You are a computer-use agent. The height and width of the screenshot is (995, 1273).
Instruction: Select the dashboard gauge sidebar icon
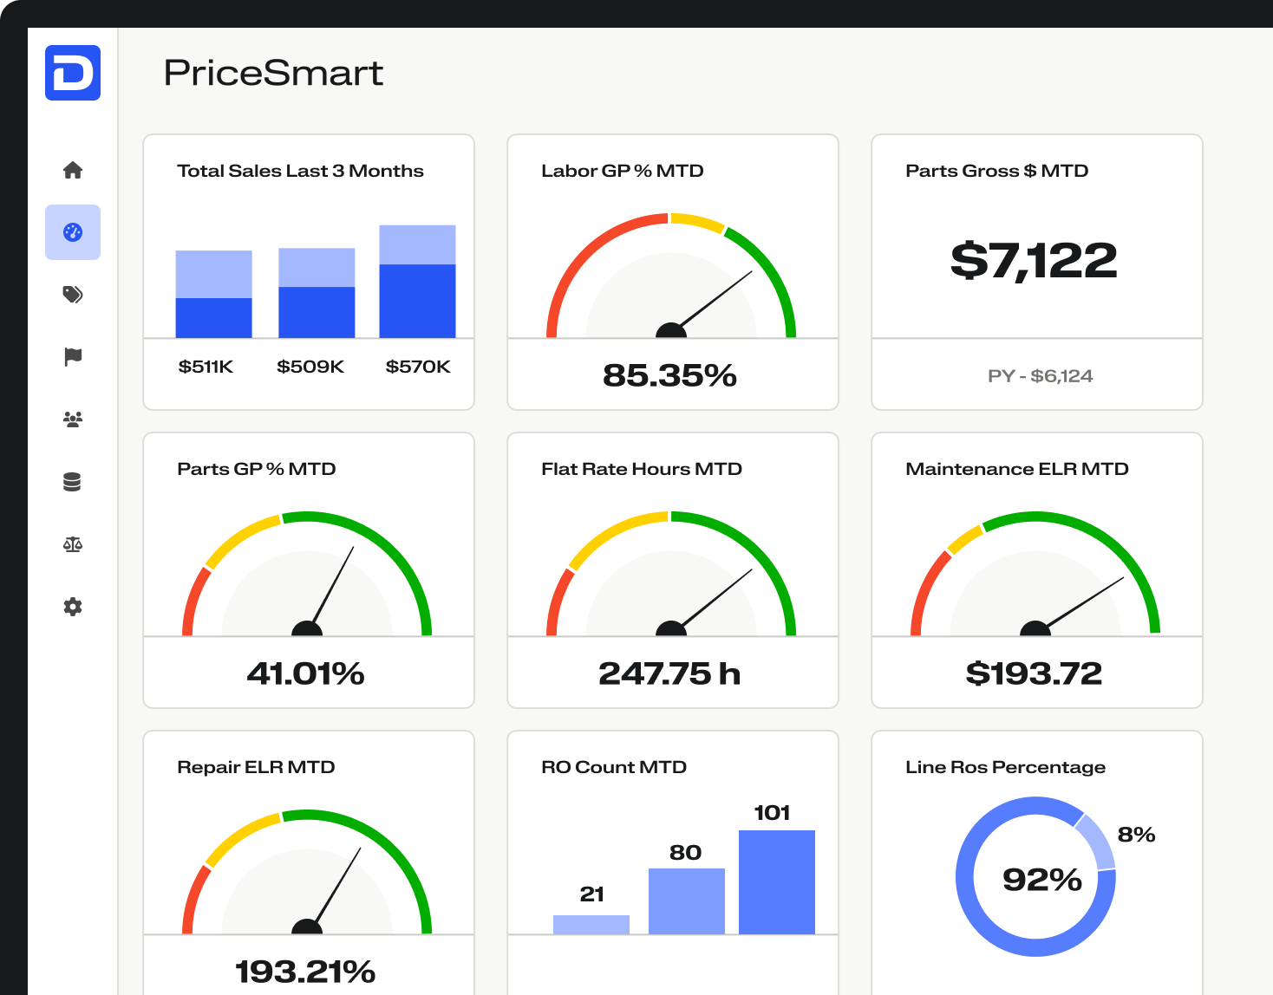point(73,232)
